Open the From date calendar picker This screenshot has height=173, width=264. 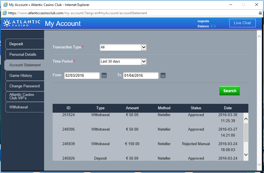pos(104,75)
